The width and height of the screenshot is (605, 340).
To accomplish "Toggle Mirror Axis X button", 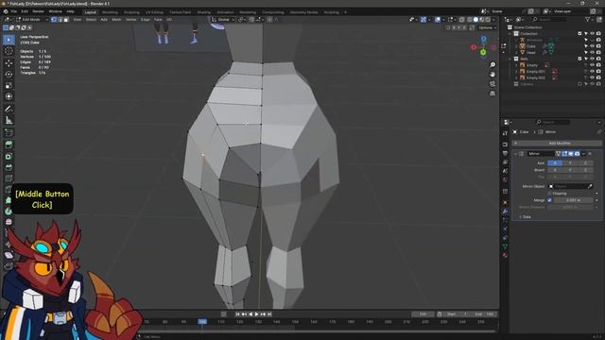I will (x=555, y=163).
